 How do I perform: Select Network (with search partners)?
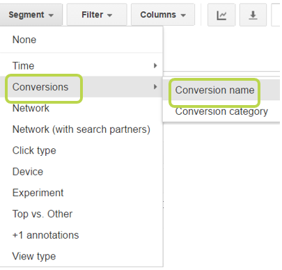81,129
